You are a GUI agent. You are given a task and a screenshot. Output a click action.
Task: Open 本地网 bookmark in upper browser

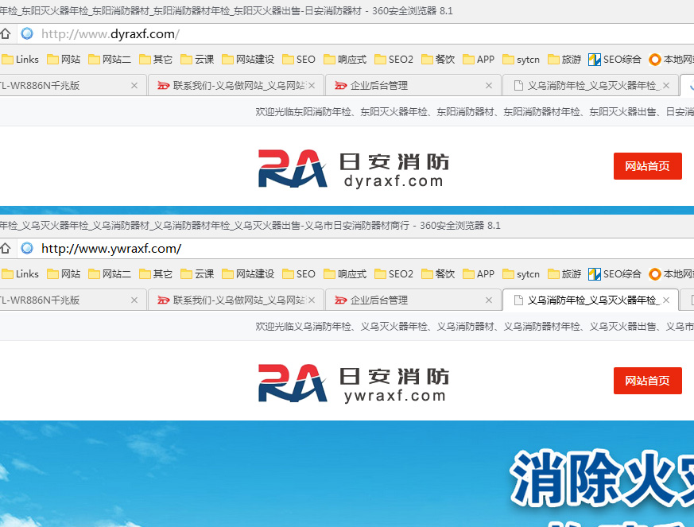[x=672, y=60]
